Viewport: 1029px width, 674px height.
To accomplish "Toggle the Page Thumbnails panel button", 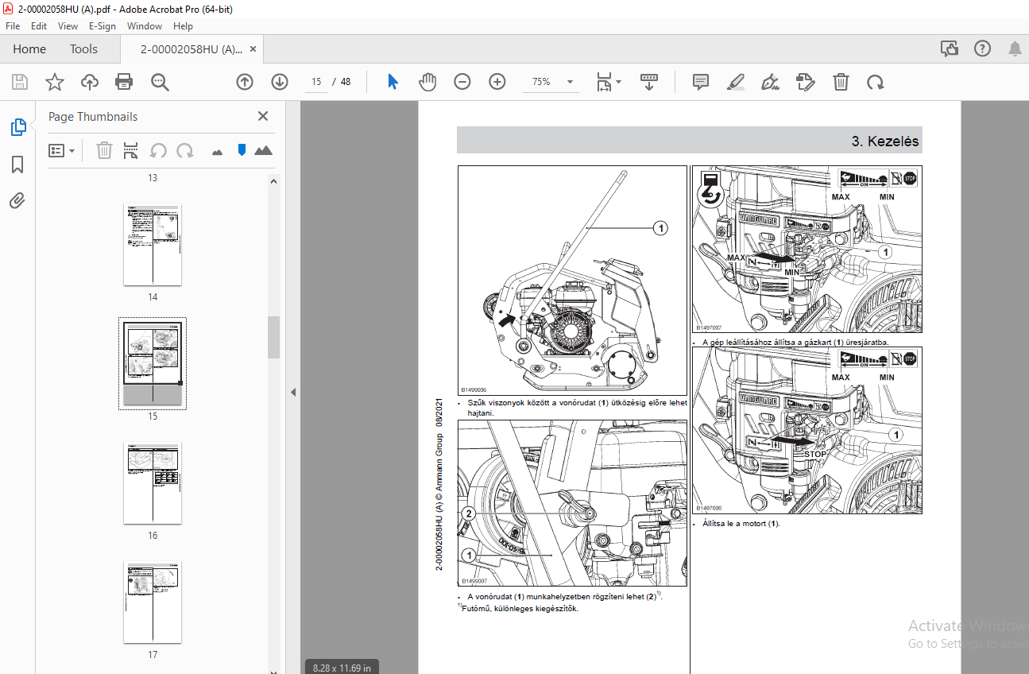I will pyautogui.click(x=17, y=127).
